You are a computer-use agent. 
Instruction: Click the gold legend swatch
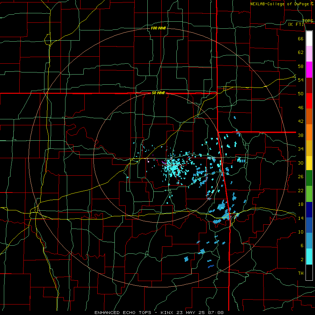[309, 148]
